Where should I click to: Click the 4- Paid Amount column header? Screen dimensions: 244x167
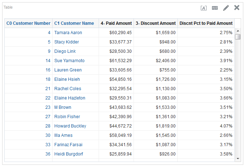116,23
